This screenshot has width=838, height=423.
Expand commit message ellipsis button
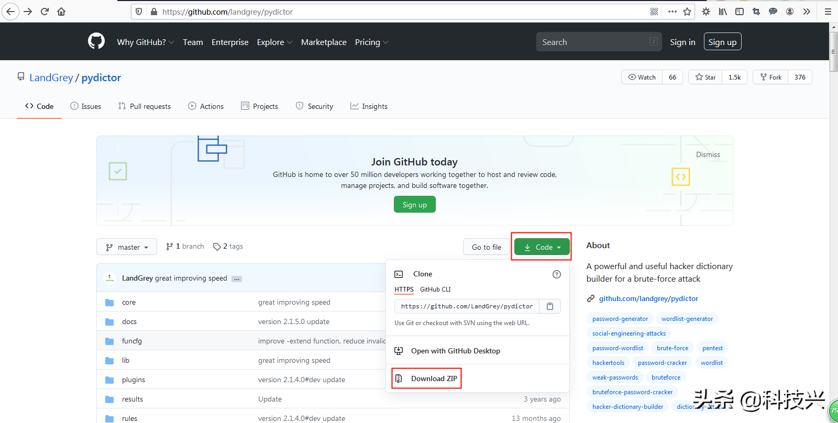click(237, 279)
